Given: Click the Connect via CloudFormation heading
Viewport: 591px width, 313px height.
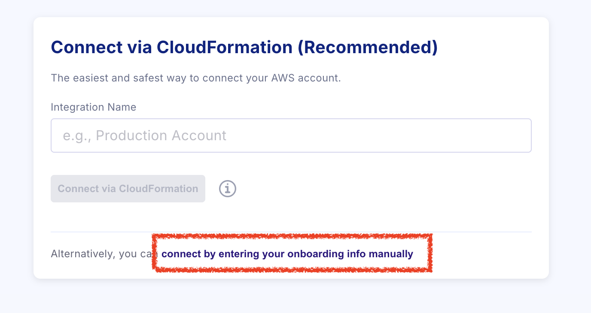Looking at the screenshot, I should [244, 47].
